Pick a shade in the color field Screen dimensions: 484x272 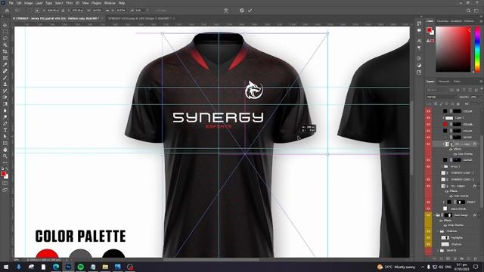coord(453,49)
